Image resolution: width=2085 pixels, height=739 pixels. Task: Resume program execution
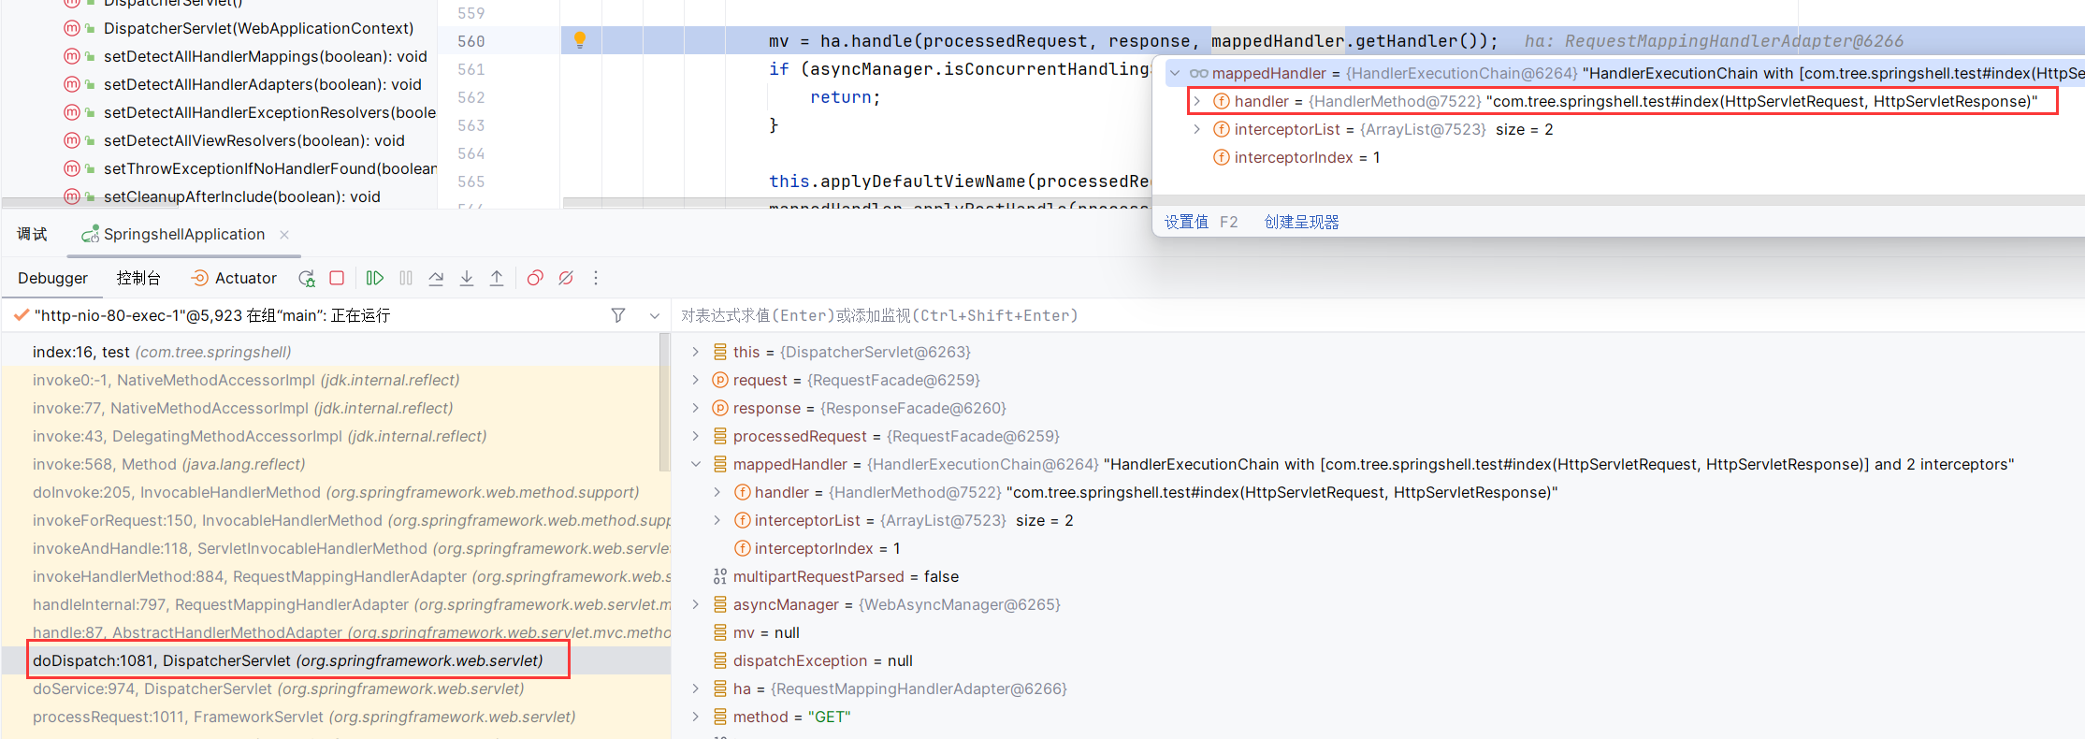(x=374, y=278)
